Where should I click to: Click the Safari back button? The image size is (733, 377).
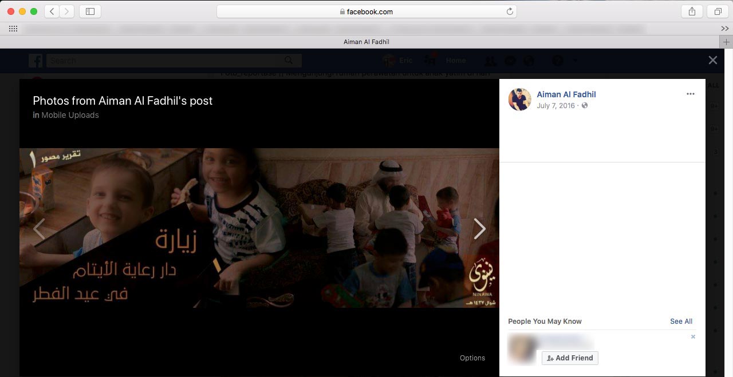click(x=52, y=11)
